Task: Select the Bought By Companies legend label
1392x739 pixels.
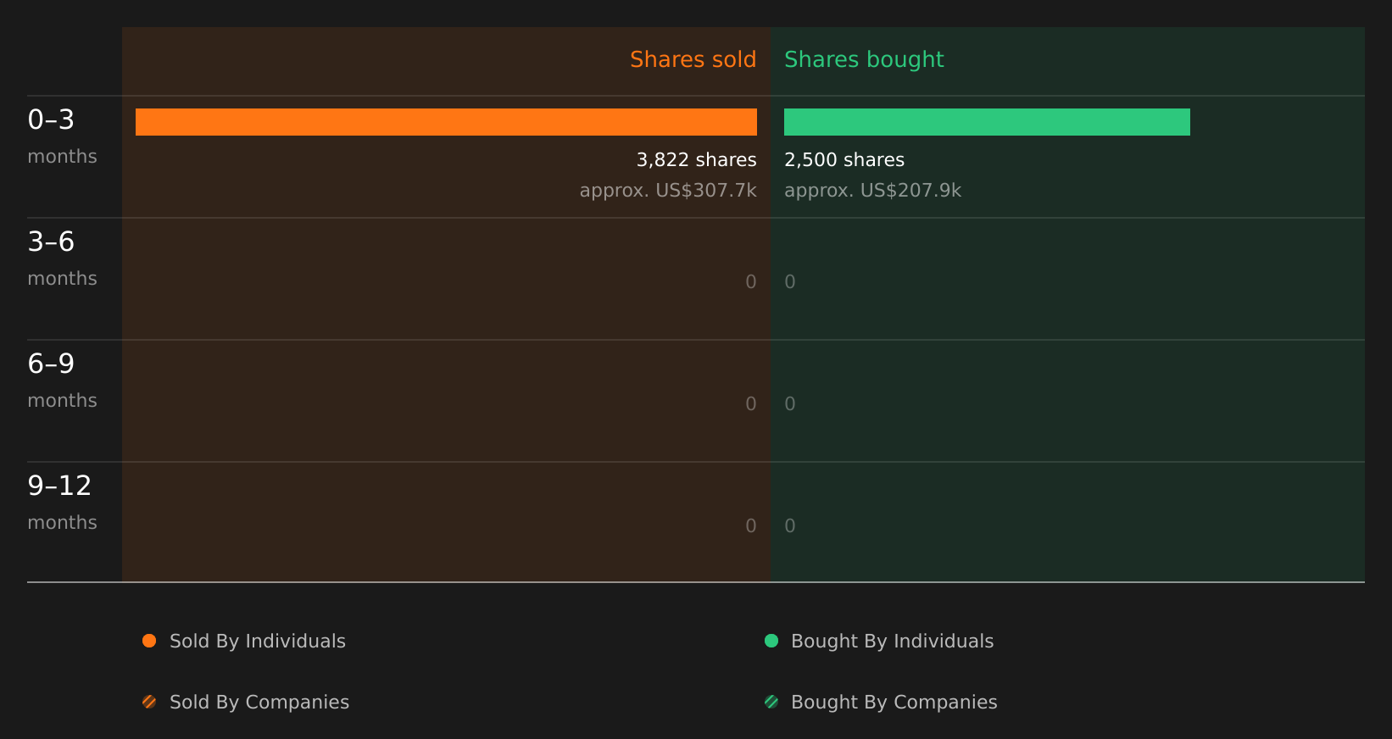Action: (894, 703)
